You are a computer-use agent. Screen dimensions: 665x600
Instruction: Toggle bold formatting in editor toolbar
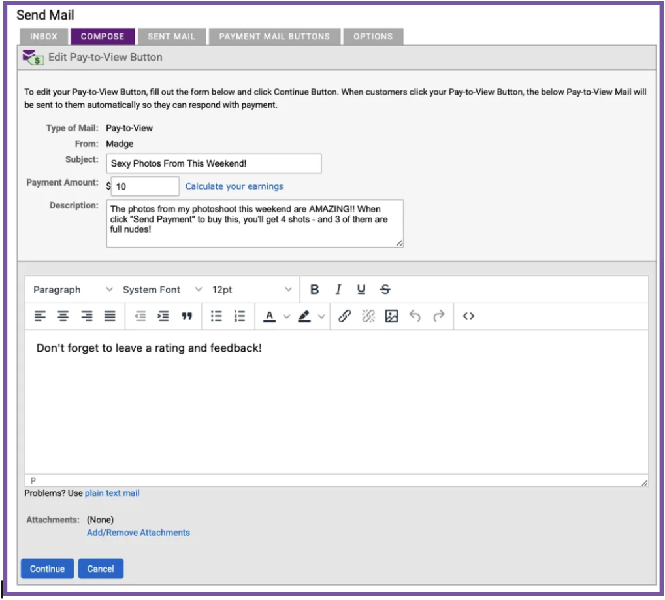click(x=314, y=290)
